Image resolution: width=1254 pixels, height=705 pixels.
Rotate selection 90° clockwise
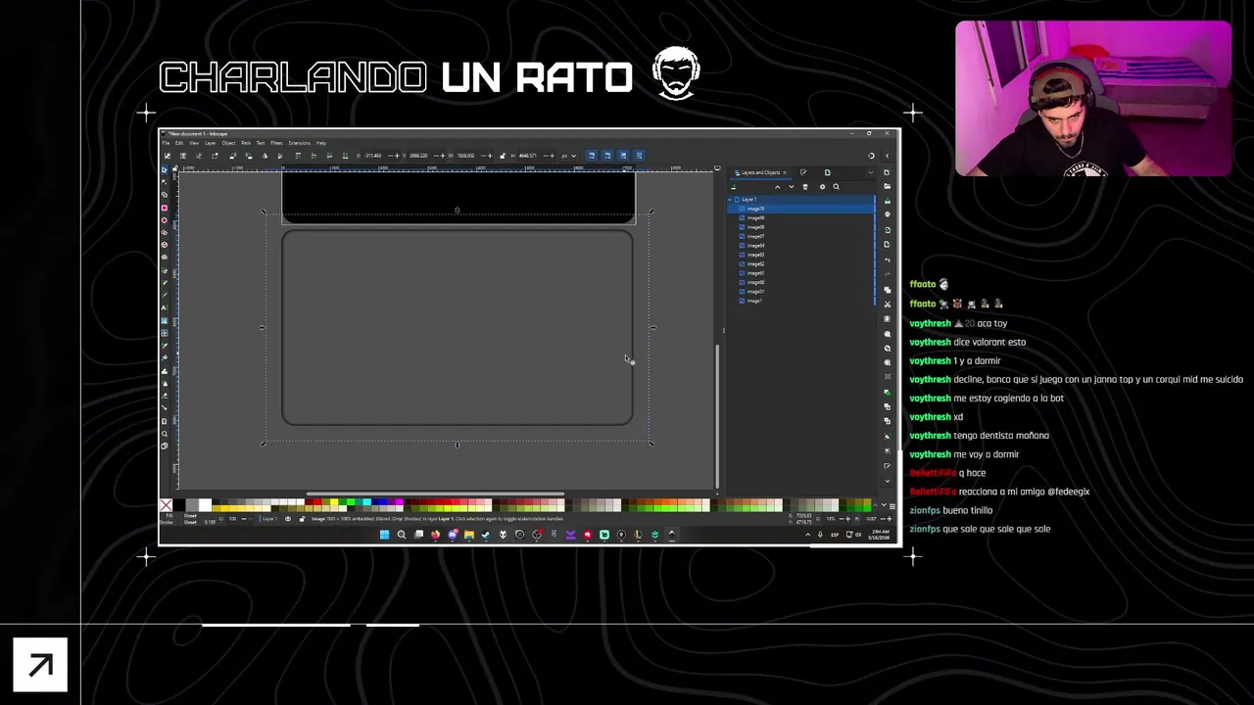click(x=249, y=156)
